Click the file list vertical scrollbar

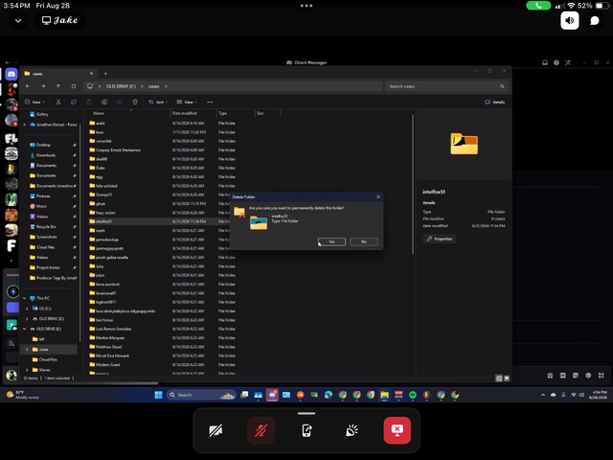pyautogui.click(x=413, y=185)
